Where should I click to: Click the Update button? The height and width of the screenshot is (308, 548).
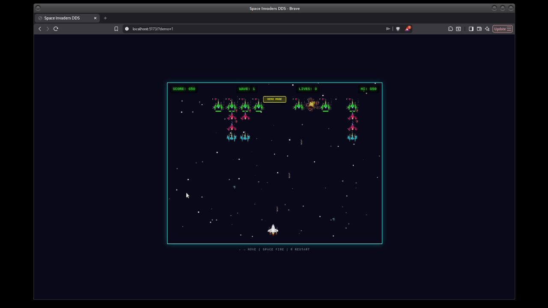coord(500,29)
